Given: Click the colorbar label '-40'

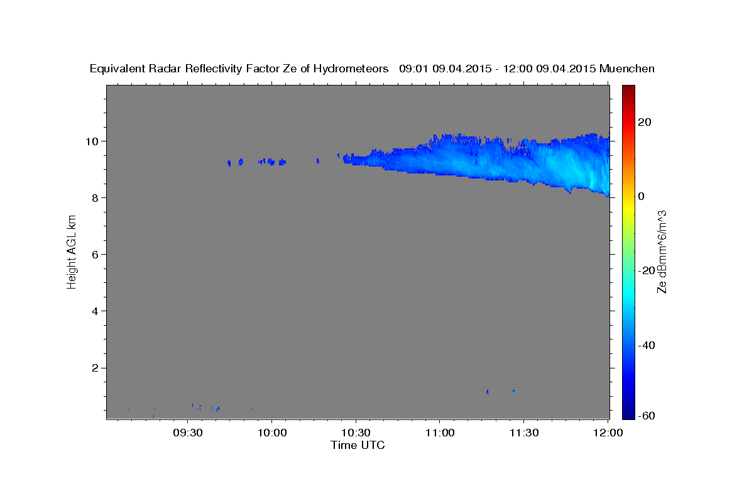Looking at the screenshot, I should [x=646, y=345].
